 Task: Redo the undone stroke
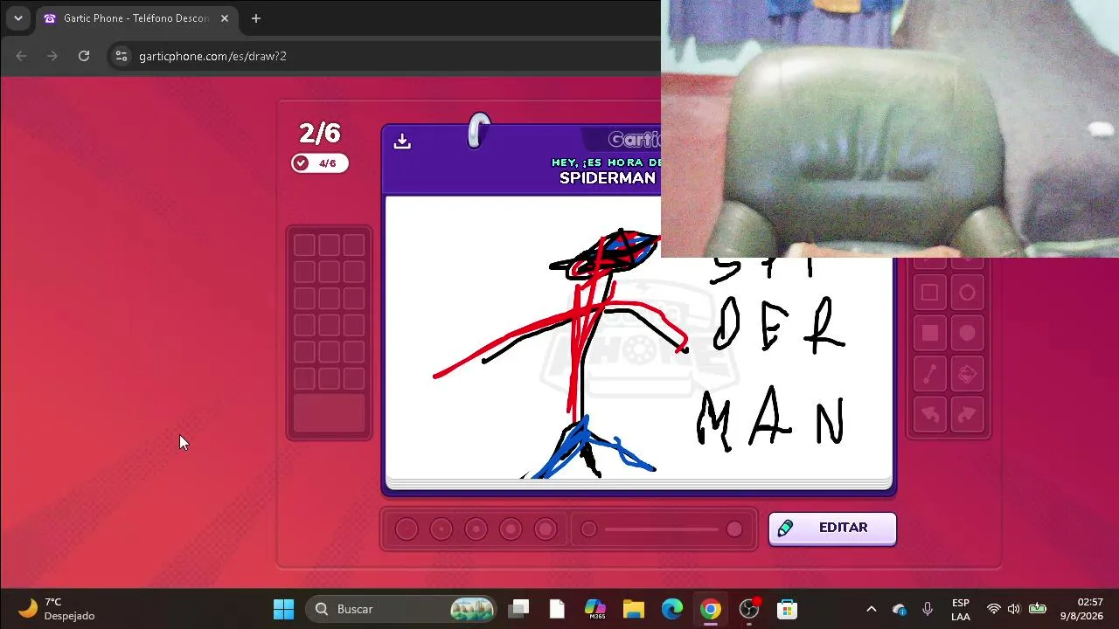(967, 415)
